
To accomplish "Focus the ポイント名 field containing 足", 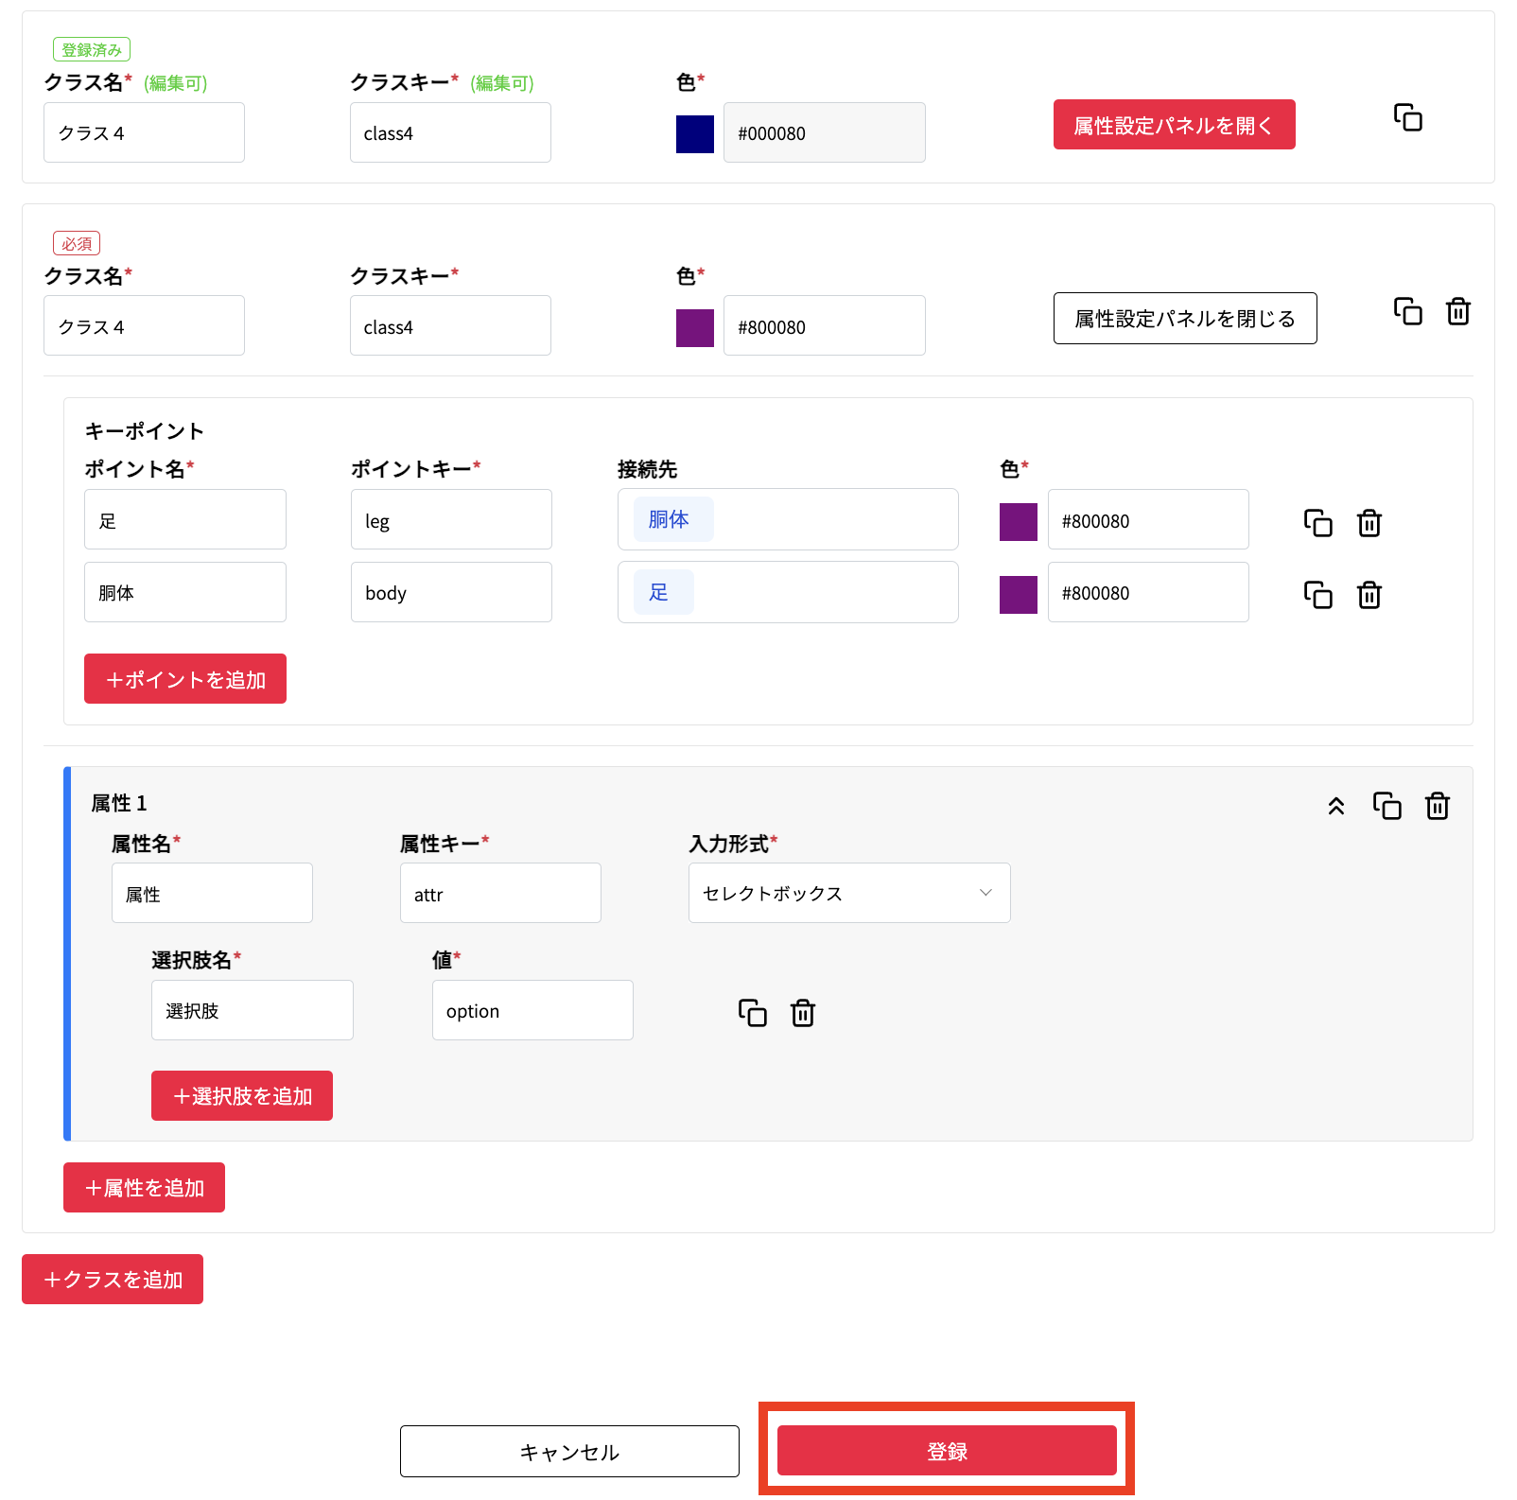I will [x=185, y=519].
